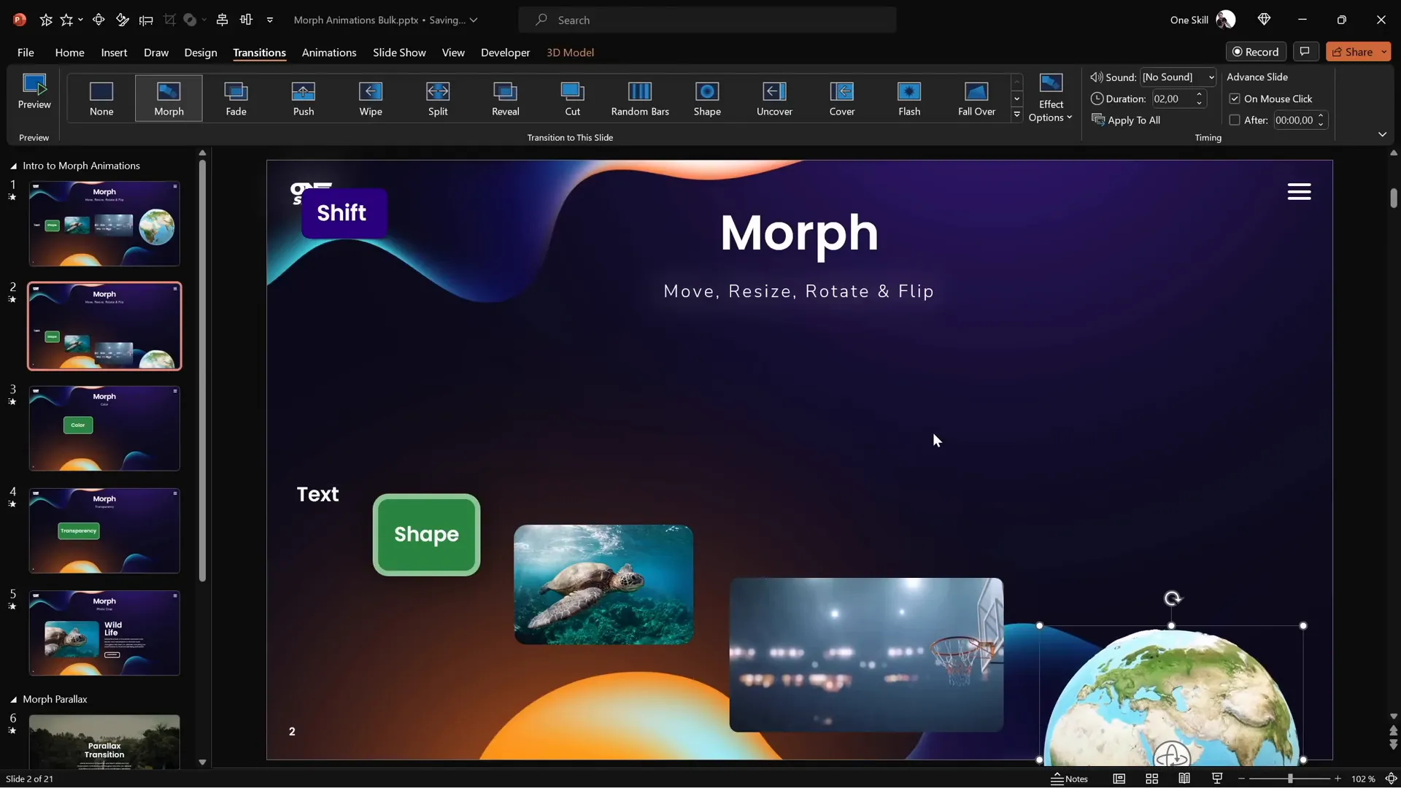
Task: Toggle Notes pane in status bar
Action: coord(1069,779)
